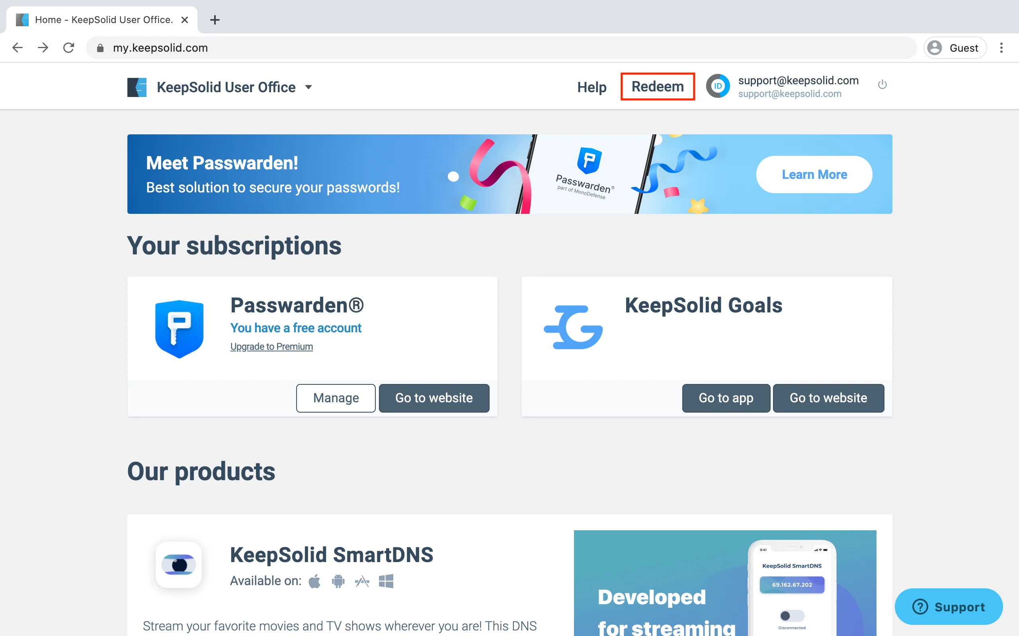Click the Learn More banner button

pyautogui.click(x=814, y=175)
